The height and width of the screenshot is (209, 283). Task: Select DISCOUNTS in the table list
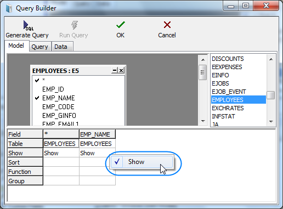[239, 59]
